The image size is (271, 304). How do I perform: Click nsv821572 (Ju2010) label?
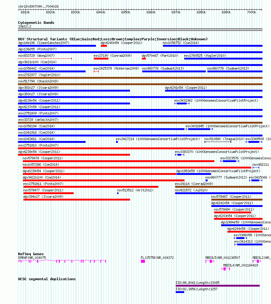coord(191,190)
